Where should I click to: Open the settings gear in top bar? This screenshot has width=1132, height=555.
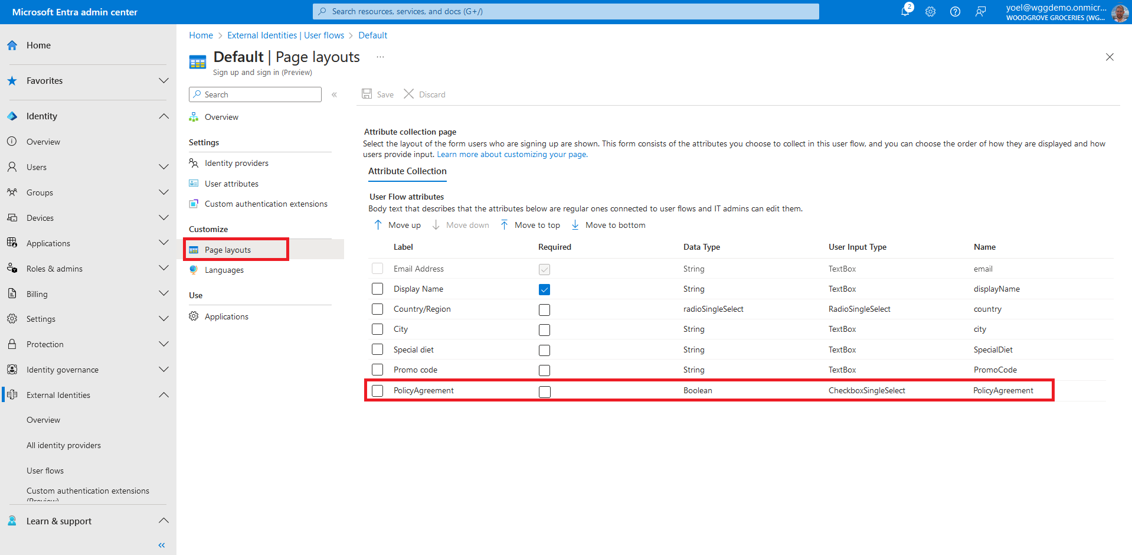(x=930, y=11)
